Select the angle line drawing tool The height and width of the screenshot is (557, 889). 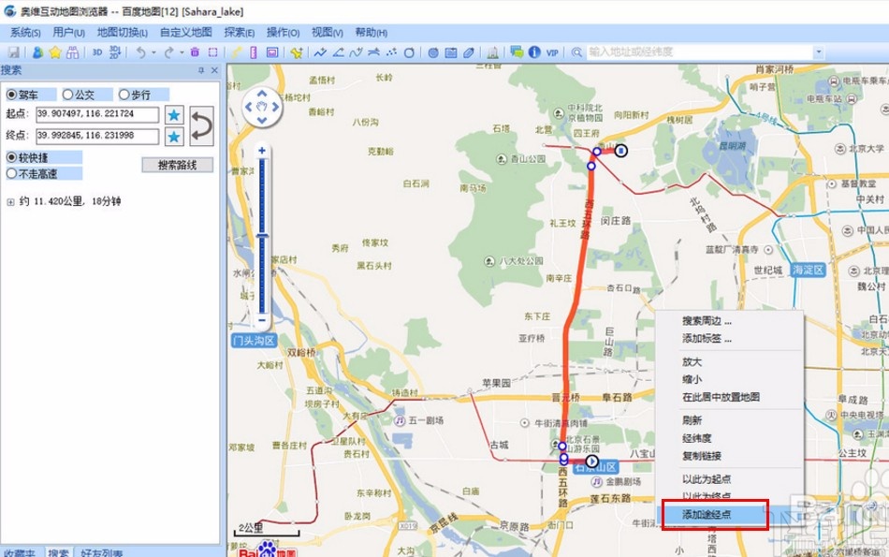pos(339,52)
